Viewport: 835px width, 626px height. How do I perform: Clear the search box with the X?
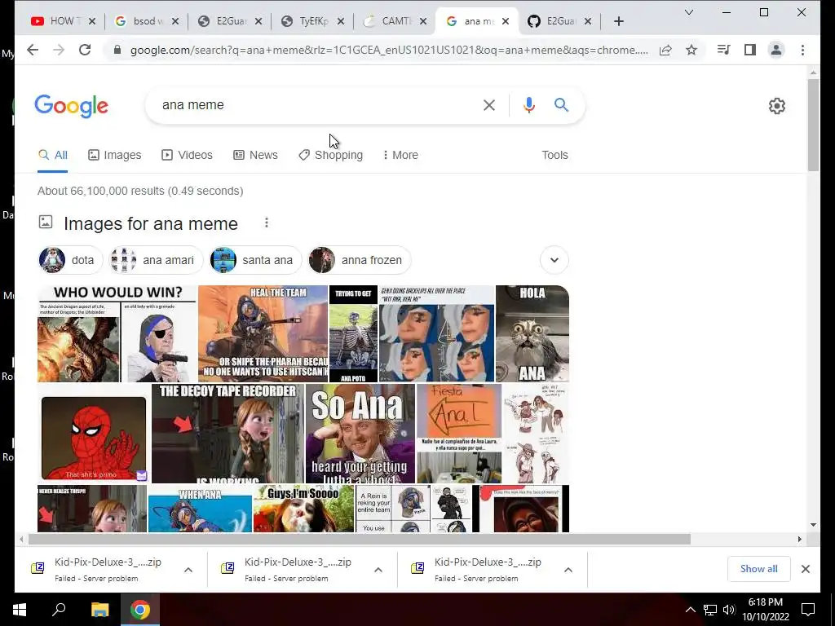click(489, 105)
